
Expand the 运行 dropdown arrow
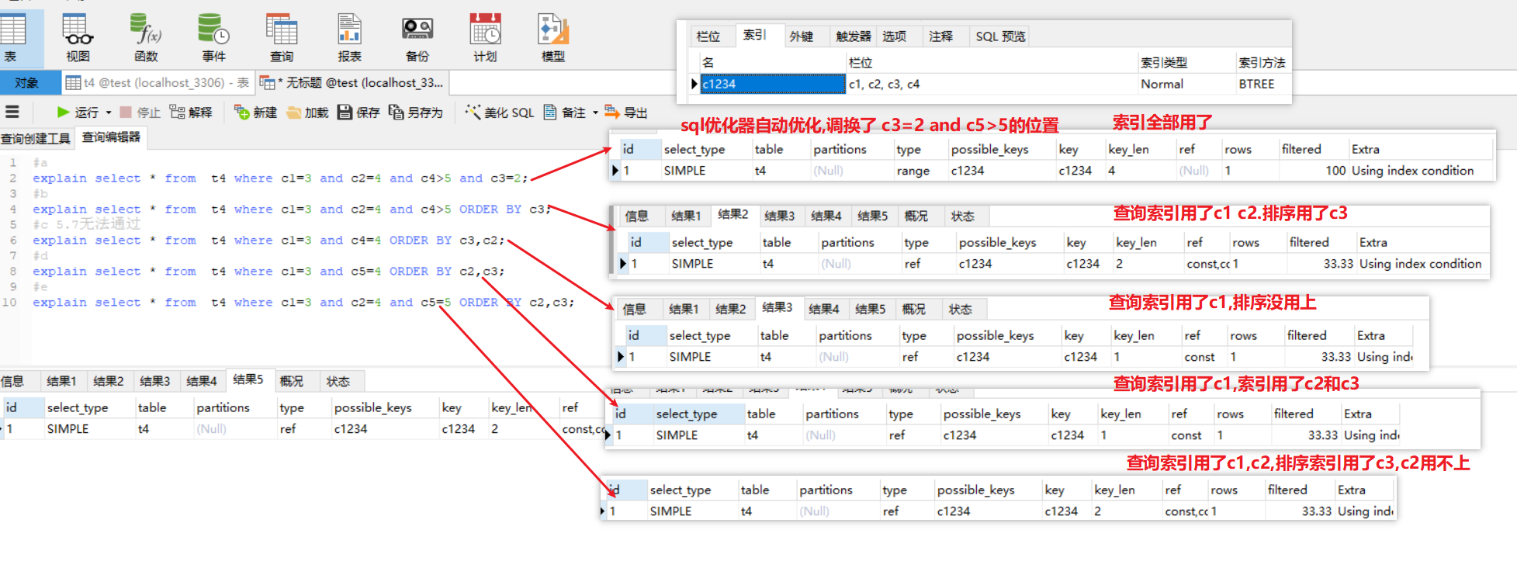pos(109,113)
